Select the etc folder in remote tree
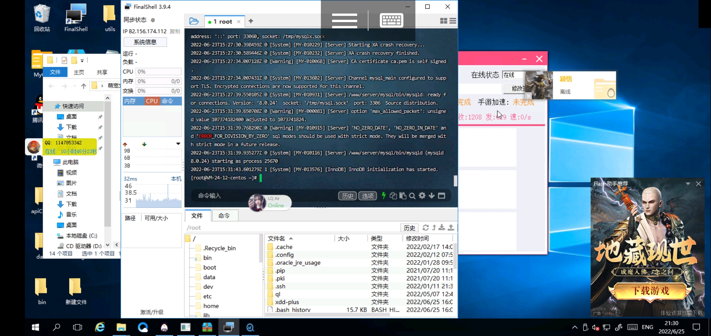The width and height of the screenshot is (711, 336). [207, 296]
